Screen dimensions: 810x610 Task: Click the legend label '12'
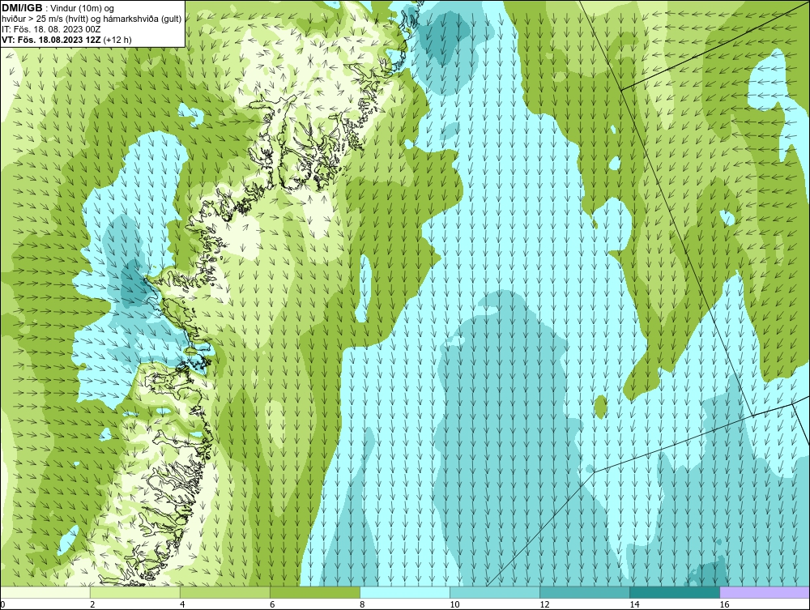point(544,604)
